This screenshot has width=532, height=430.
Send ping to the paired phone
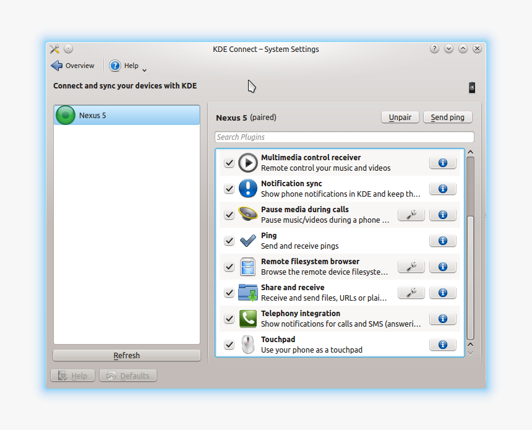pos(447,117)
